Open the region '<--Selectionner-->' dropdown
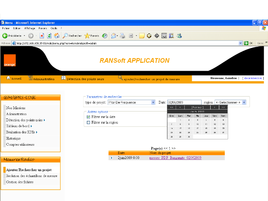Image resolution: width=268 pixels, height=201 pixels. 244,102
